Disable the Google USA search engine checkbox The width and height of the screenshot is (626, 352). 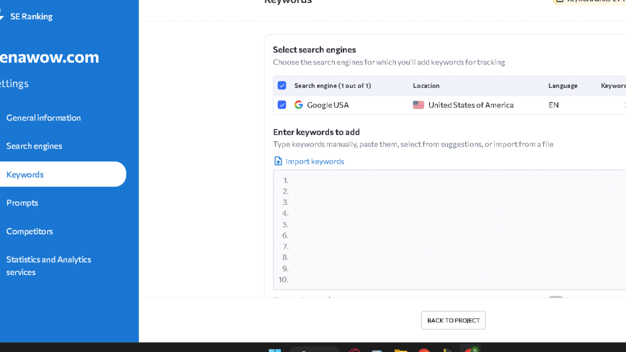click(282, 105)
